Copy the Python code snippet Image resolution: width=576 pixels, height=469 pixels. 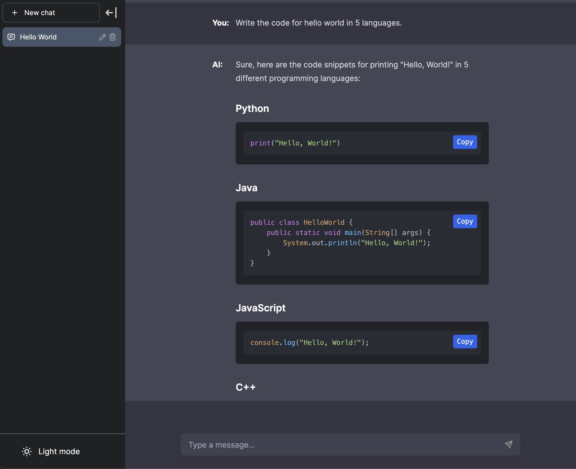[x=465, y=142]
